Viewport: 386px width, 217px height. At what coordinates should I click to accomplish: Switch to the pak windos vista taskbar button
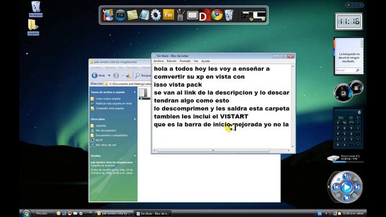[114, 213]
